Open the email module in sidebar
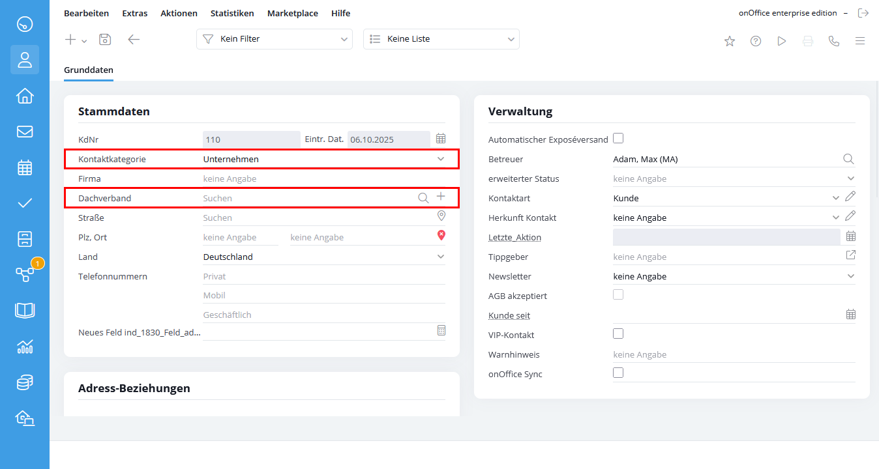Image resolution: width=879 pixels, height=469 pixels. 25,132
